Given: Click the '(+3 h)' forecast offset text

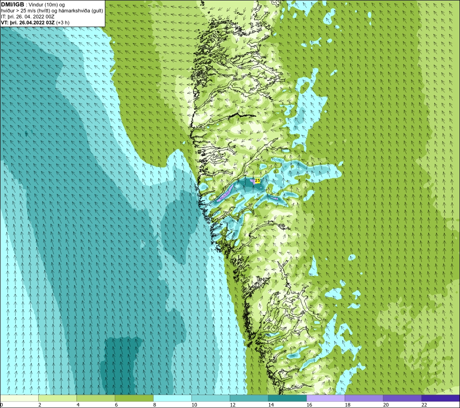Looking at the screenshot, I should point(63,23).
